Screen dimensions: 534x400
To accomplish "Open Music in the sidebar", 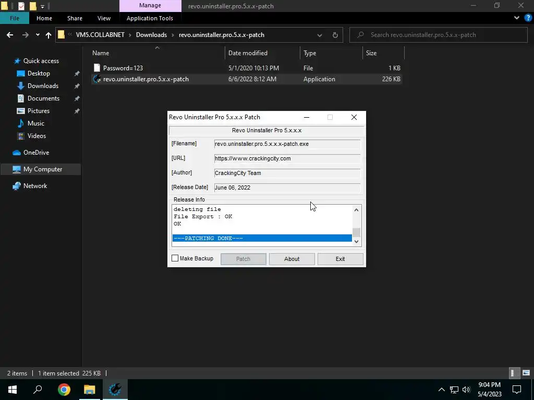I will pos(36,123).
